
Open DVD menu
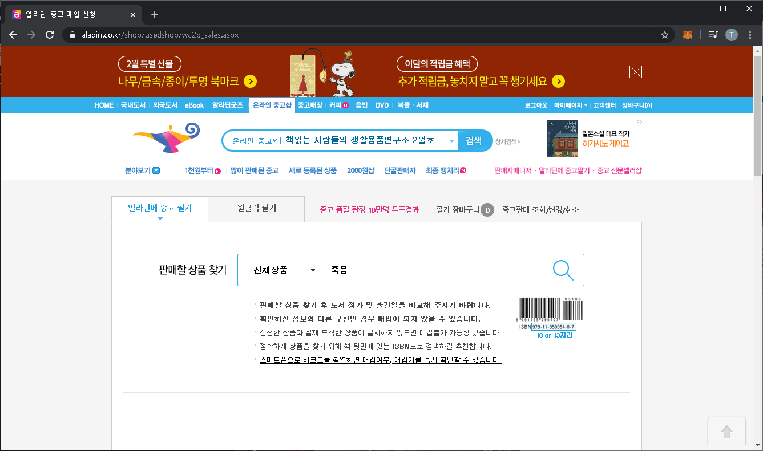[x=382, y=105]
